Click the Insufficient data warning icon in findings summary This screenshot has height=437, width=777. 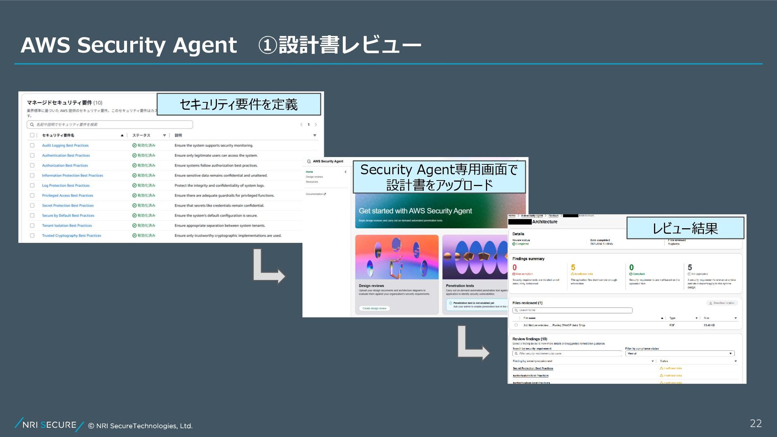point(572,274)
